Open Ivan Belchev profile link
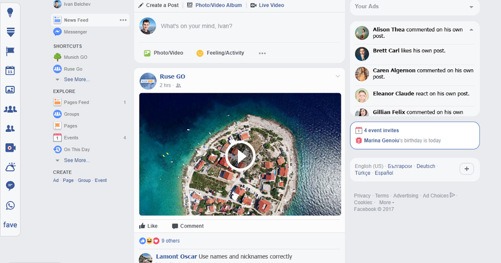This screenshot has width=501, height=263. click(76, 4)
